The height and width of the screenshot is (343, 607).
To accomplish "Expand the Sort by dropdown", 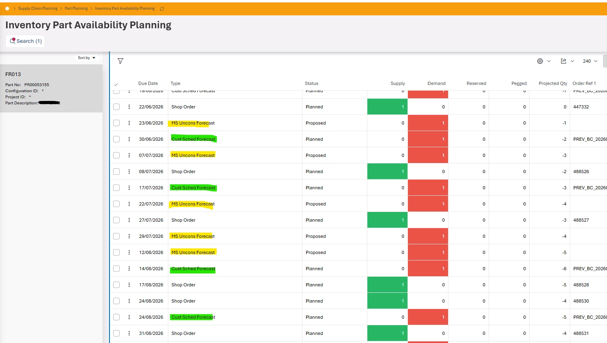I will (x=86, y=58).
